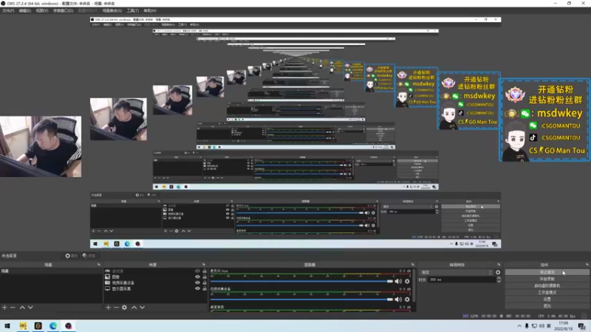Viewport: 591px width, 332px height.
Task: Open the 编辑(E) menu
Action: (25, 10)
